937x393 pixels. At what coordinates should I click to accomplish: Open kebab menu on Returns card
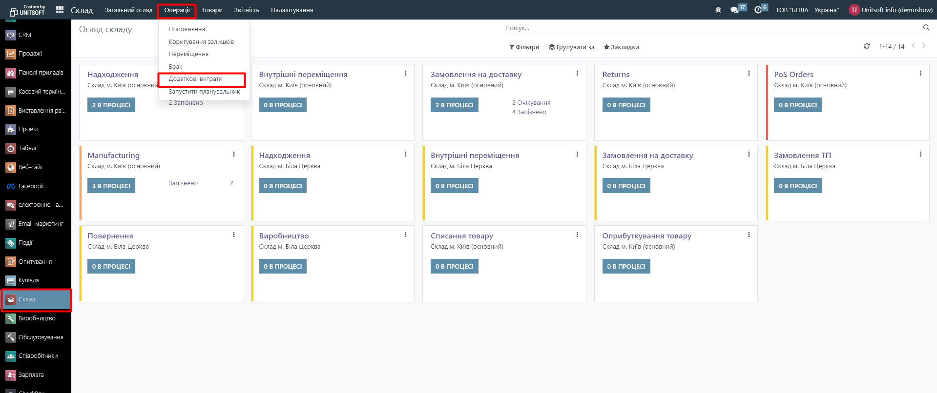[749, 74]
